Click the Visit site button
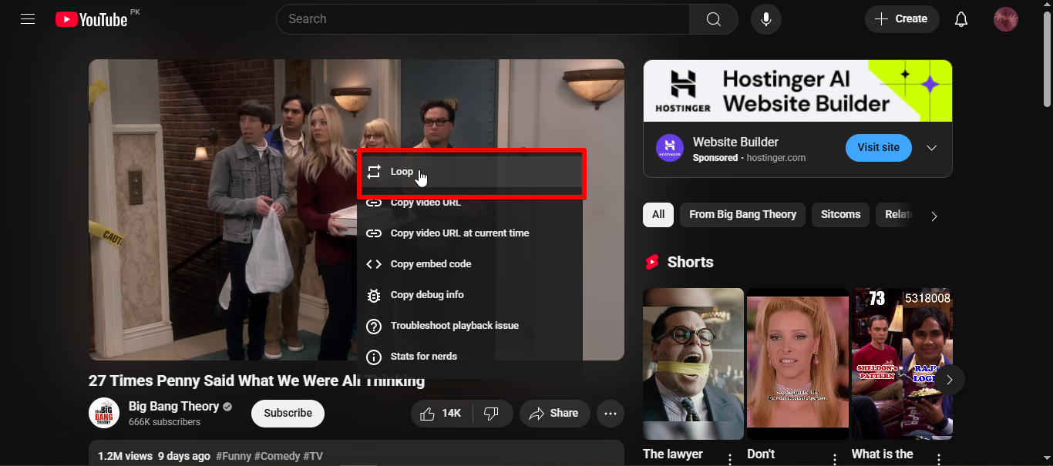This screenshot has width=1053, height=466. click(x=878, y=148)
